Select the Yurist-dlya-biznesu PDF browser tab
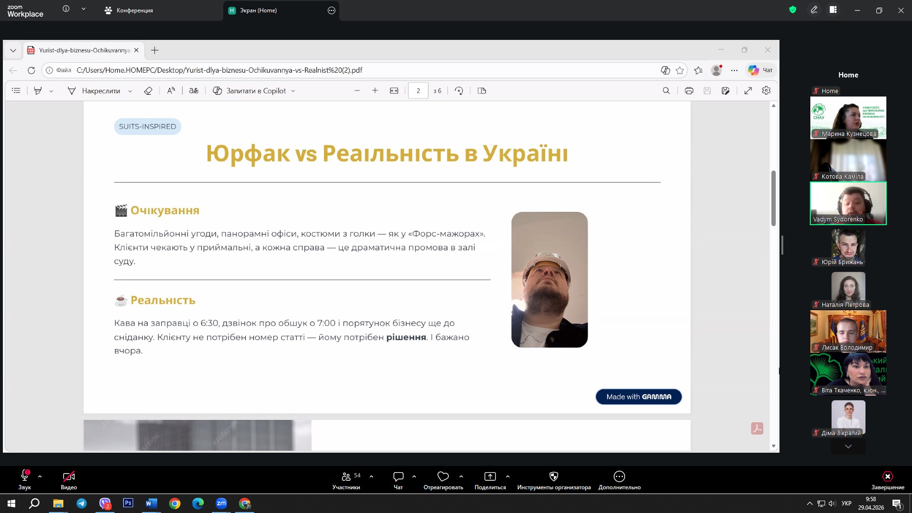Viewport: 912px width, 513px height. pos(84,50)
